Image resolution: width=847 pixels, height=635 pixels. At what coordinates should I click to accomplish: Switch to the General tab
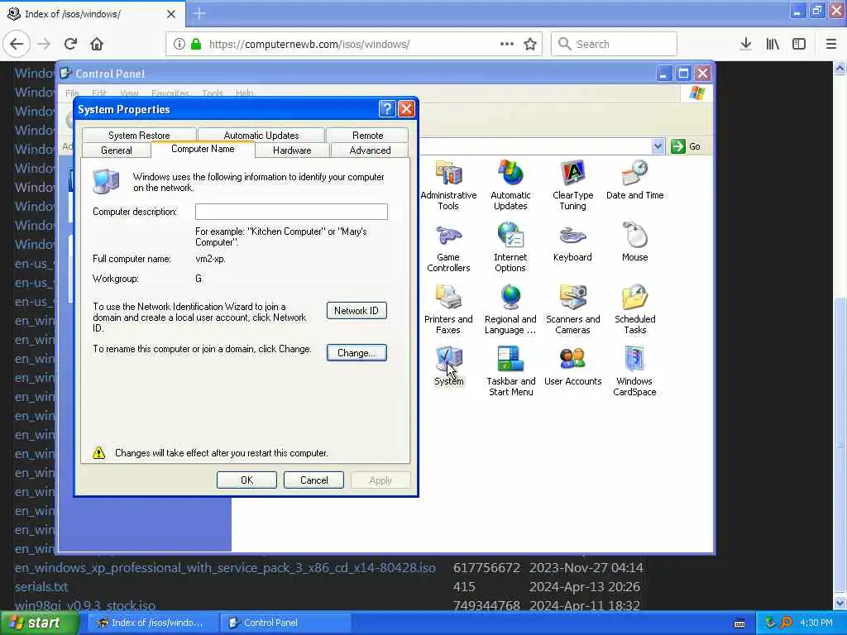coord(116,150)
